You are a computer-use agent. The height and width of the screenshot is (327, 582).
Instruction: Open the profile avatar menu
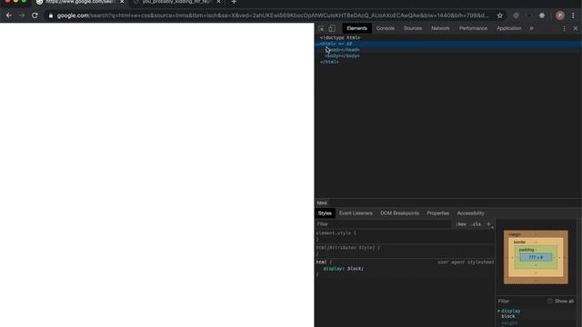tap(560, 15)
